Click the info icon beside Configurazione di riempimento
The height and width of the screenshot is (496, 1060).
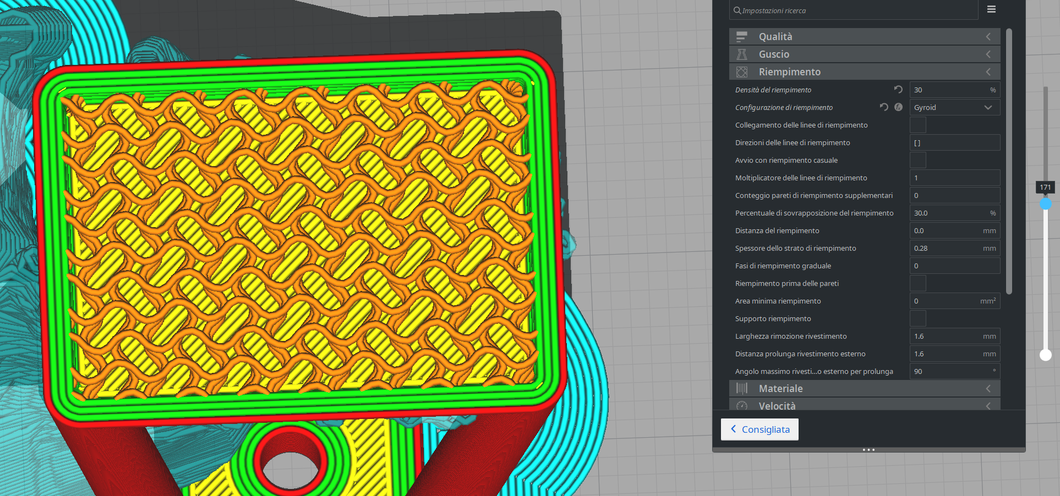pyautogui.click(x=898, y=107)
